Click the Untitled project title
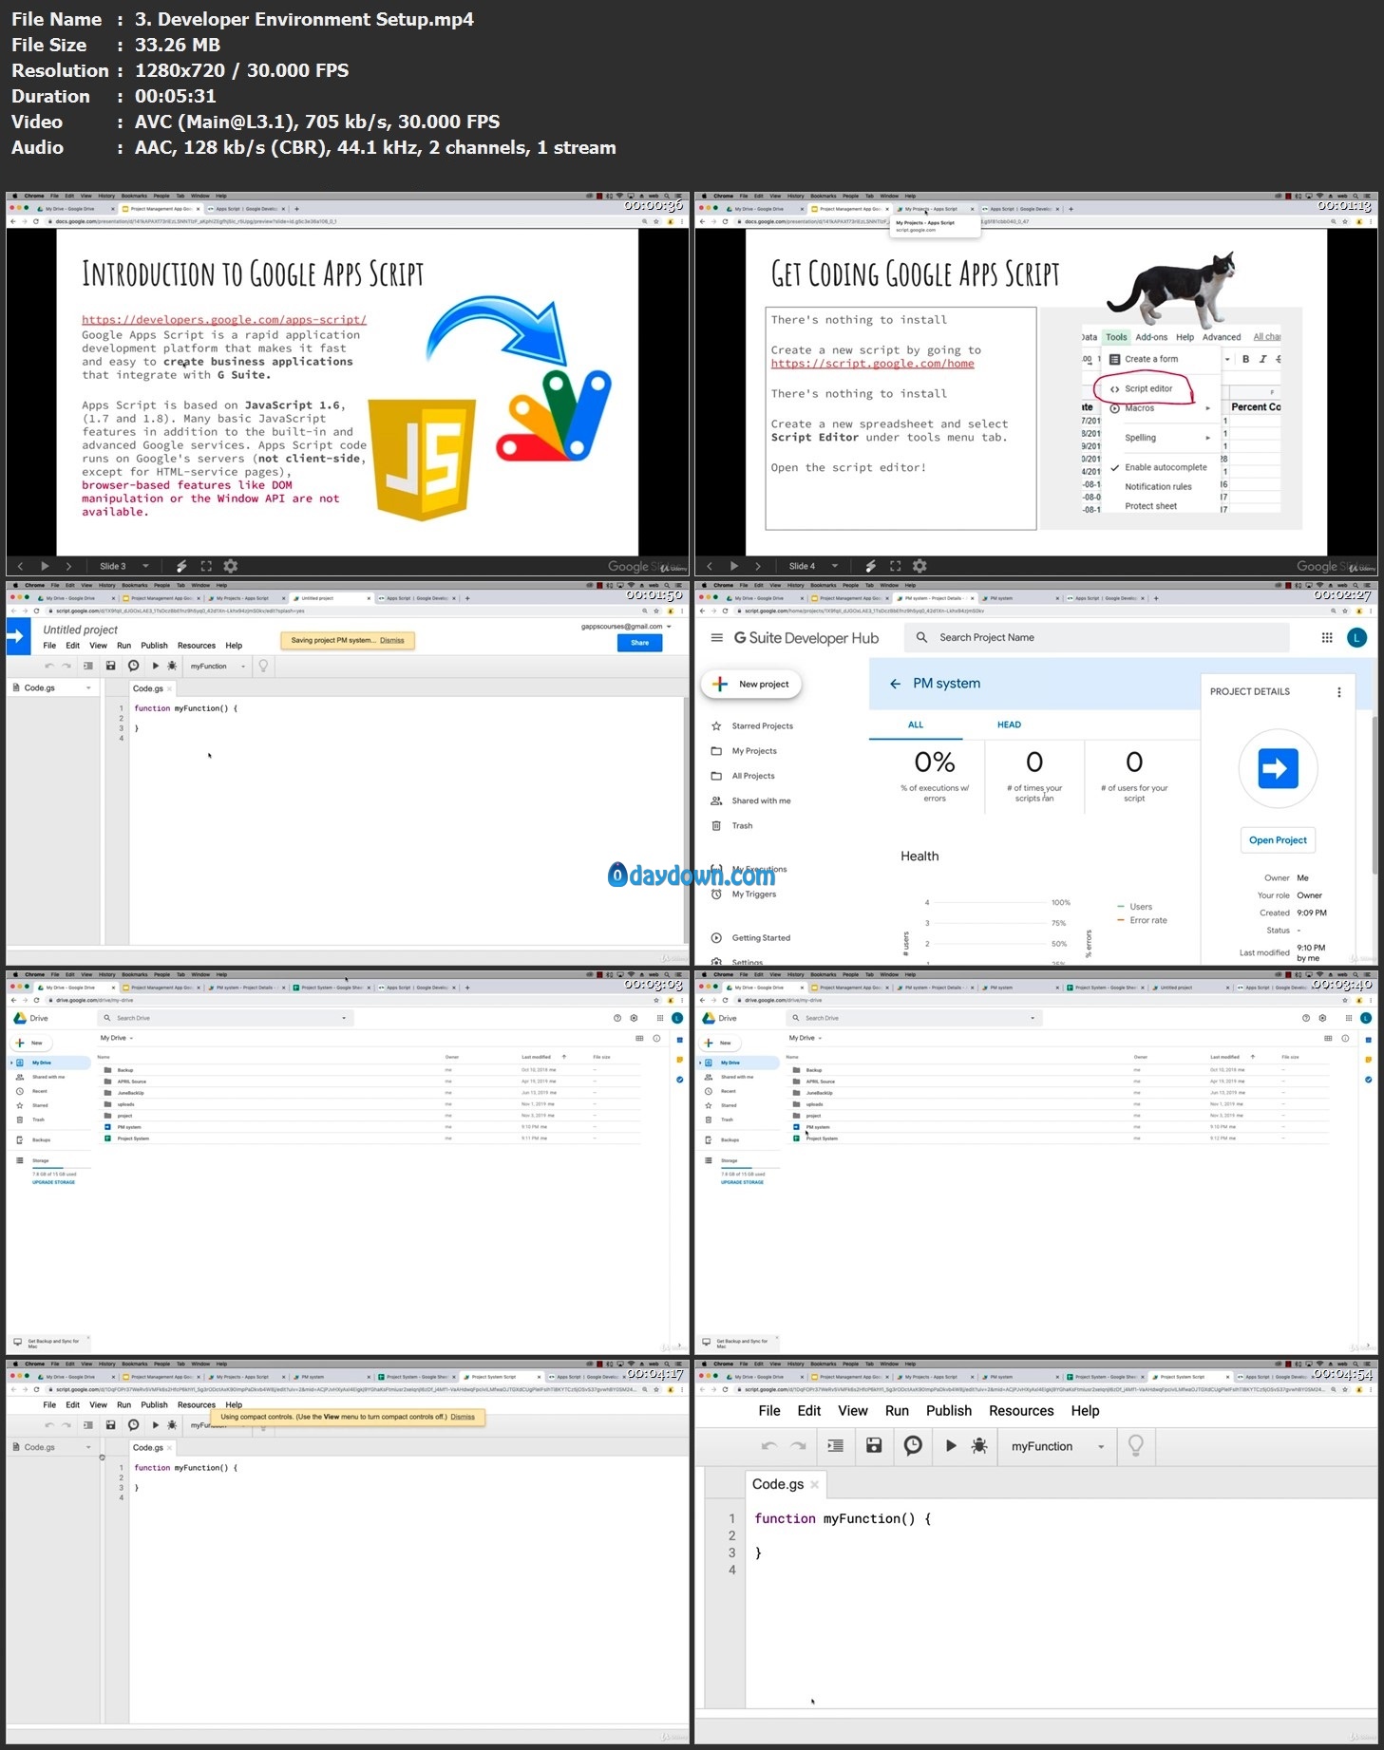 pyautogui.click(x=80, y=630)
